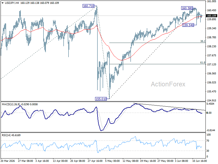The image size is (218, 164).
Task: Select the 61.8 Fibonacci level label
Action: click(202, 63)
